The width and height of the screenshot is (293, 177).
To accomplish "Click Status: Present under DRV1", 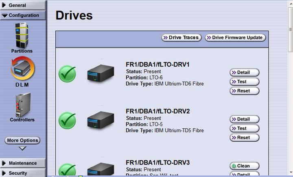I will click(143, 71).
